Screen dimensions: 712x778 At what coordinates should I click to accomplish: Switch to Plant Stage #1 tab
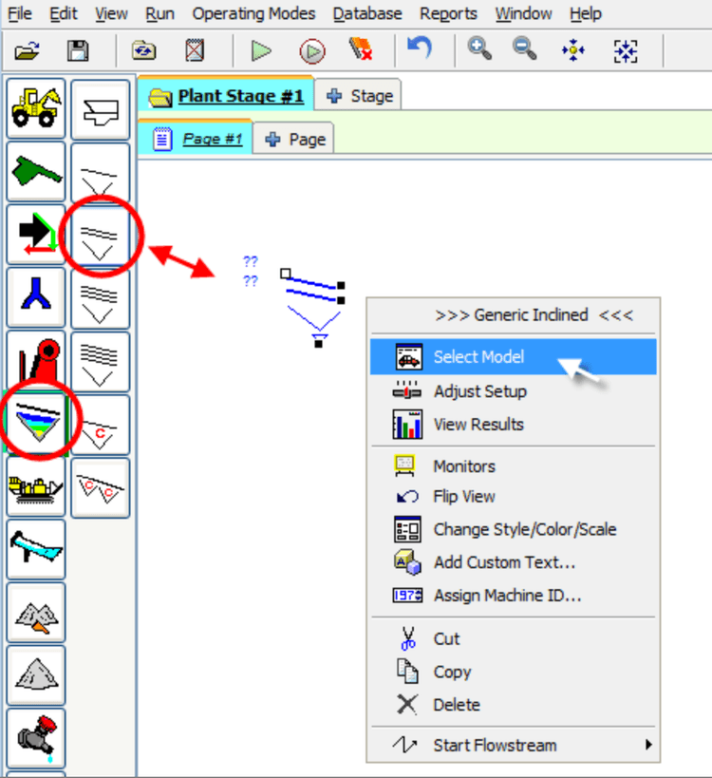click(x=227, y=96)
